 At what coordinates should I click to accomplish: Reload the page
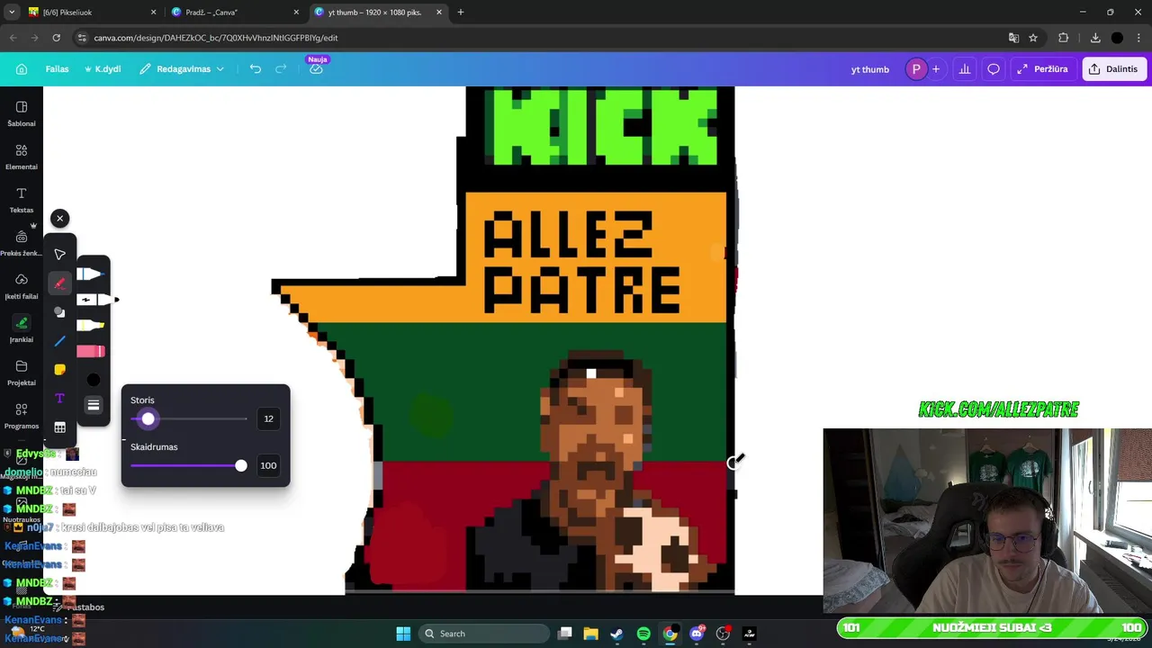click(56, 38)
